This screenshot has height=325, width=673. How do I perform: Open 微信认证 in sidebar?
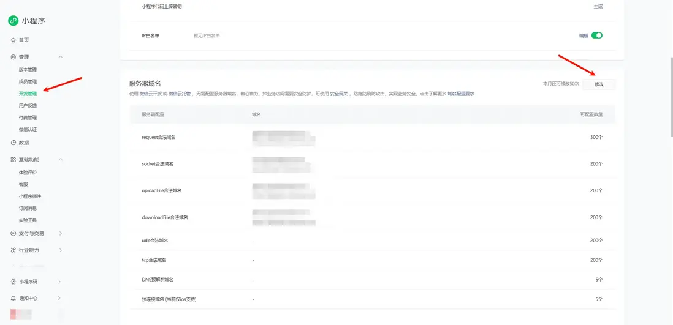[28, 130]
